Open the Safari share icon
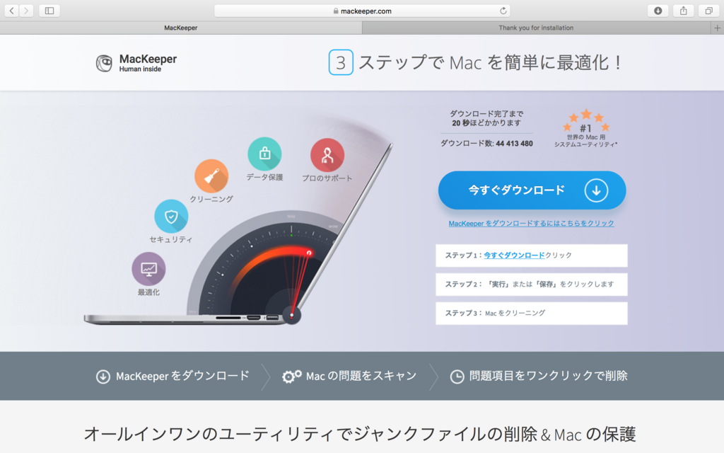The image size is (724, 453). point(684,11)
